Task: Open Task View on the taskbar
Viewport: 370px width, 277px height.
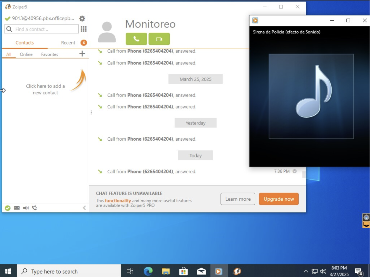Action: 130,271
